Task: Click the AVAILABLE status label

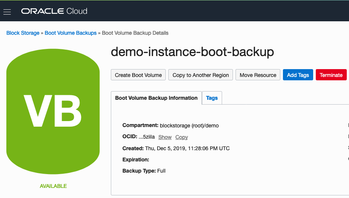Action: coord(53,186)
